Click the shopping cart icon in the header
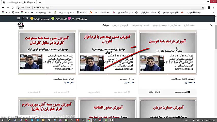 (211, 25)
